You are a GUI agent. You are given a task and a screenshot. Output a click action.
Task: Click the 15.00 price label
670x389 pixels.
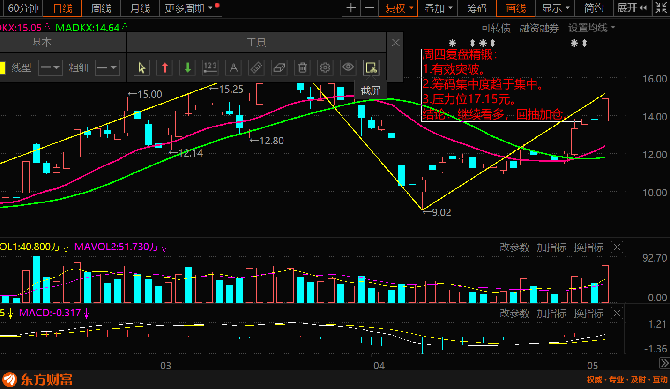pyautogui.click(x=145, y=95)
